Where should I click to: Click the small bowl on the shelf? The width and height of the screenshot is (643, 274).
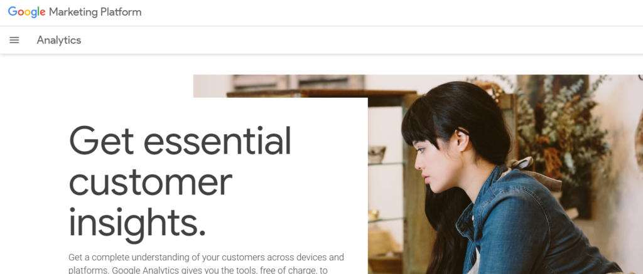[x=377, y=154]
